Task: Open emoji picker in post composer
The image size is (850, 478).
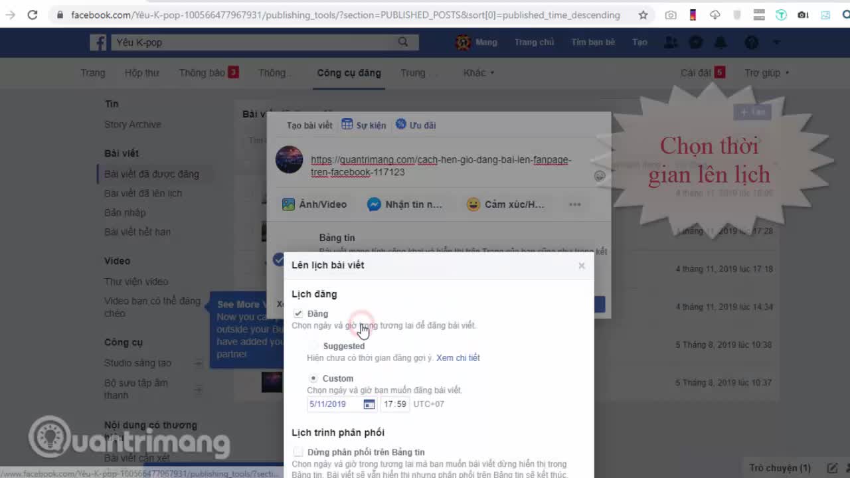Action: tap(600, 176)
